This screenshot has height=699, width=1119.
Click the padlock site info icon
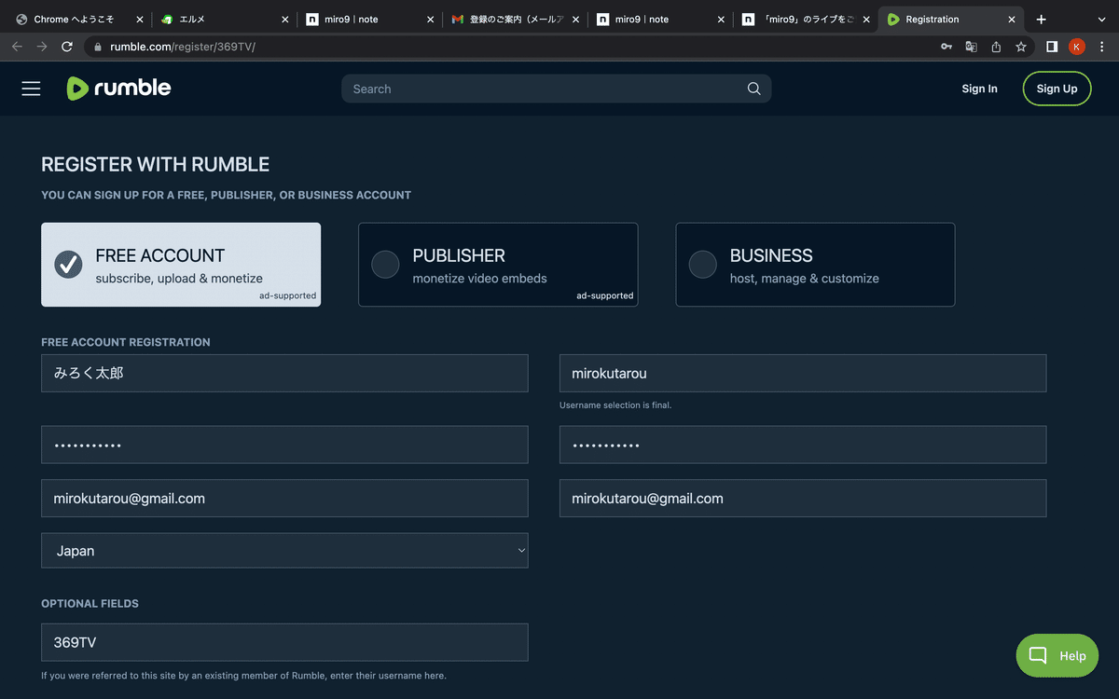pos(97,47)
